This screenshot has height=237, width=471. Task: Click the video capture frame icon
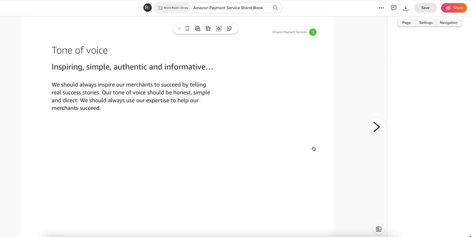pyautogui.click(x=219, y=29)
